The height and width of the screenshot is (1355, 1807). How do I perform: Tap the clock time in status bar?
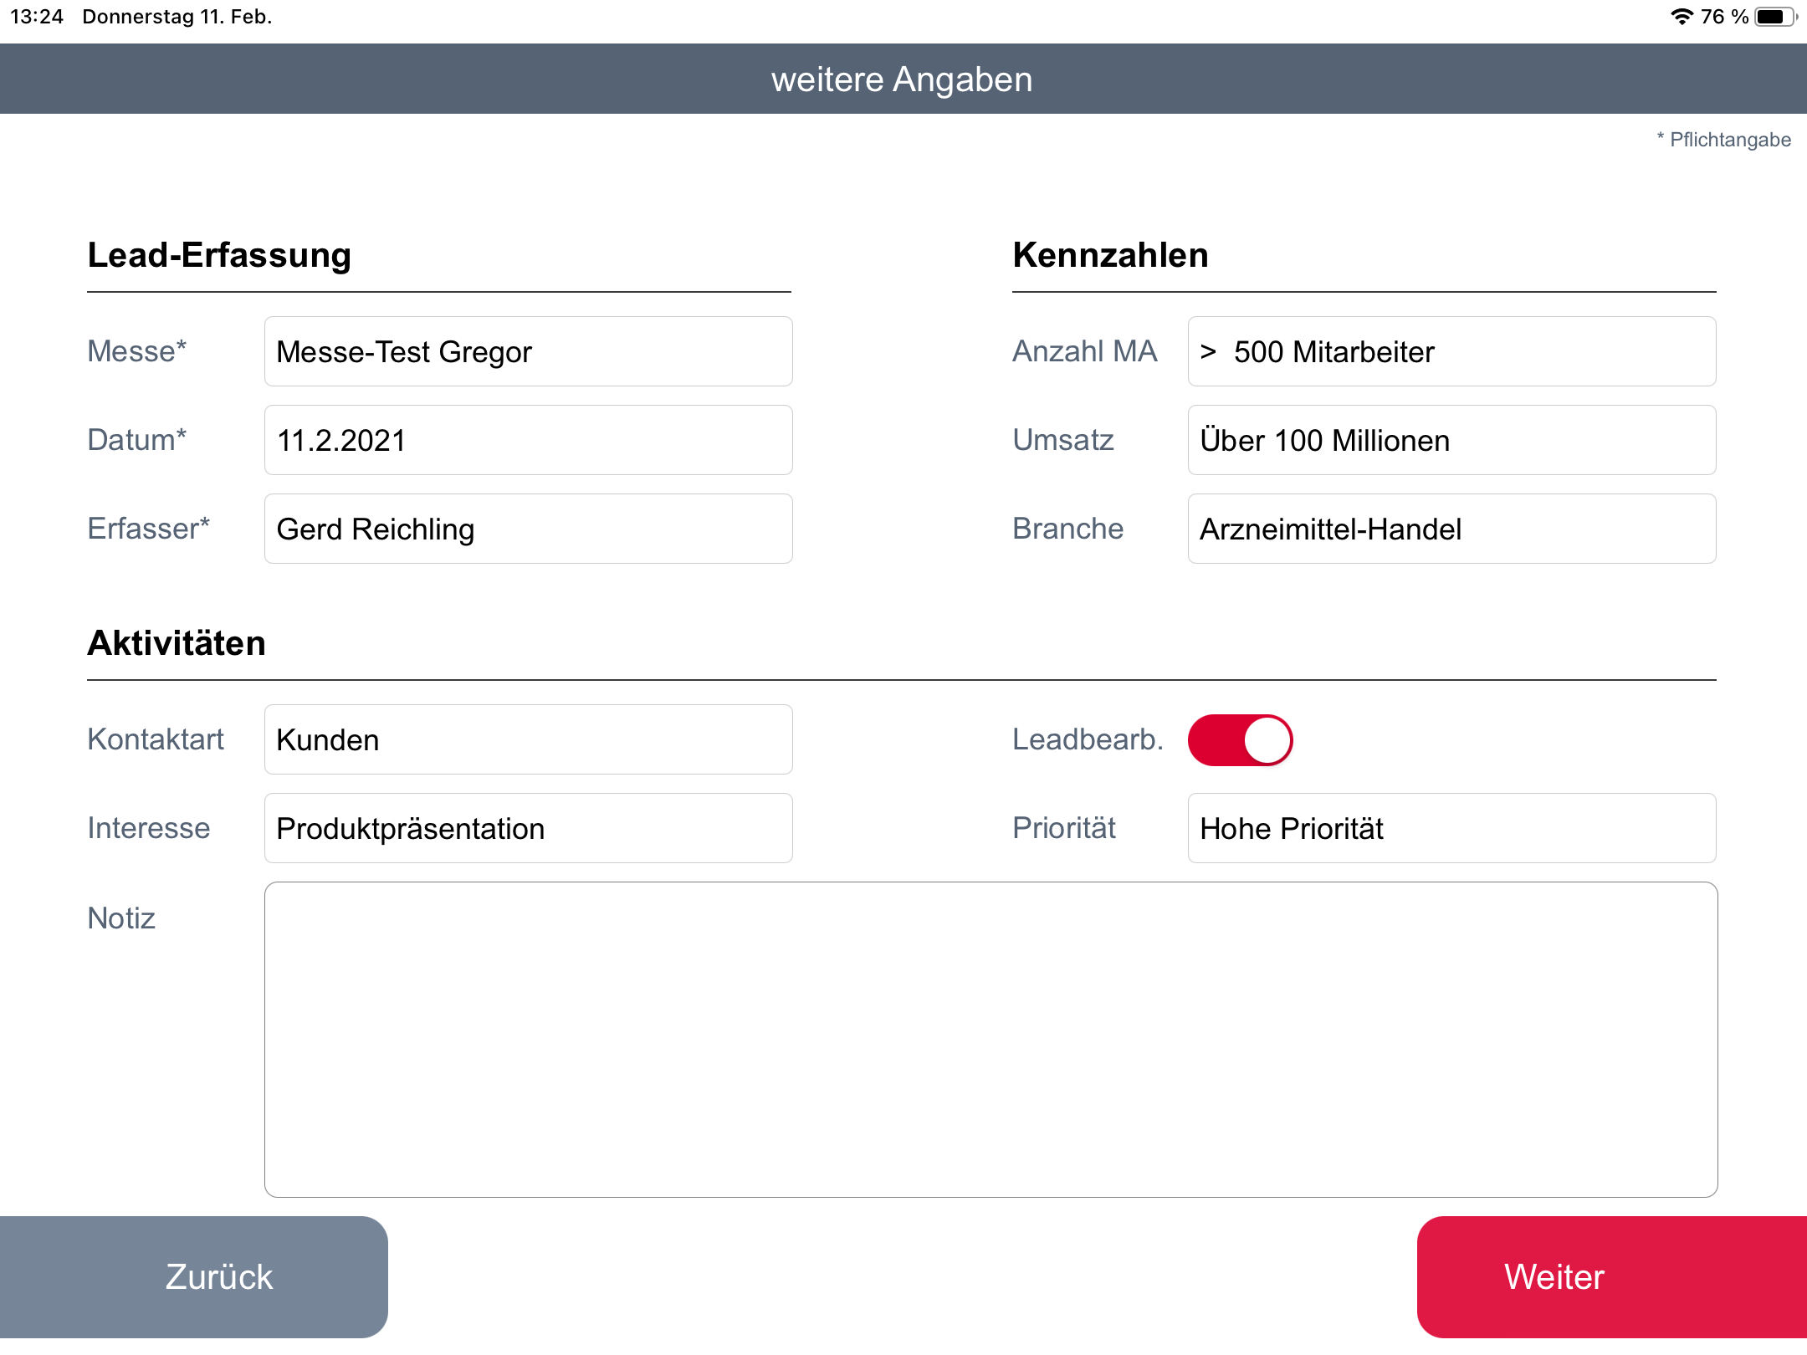[37, 17]
